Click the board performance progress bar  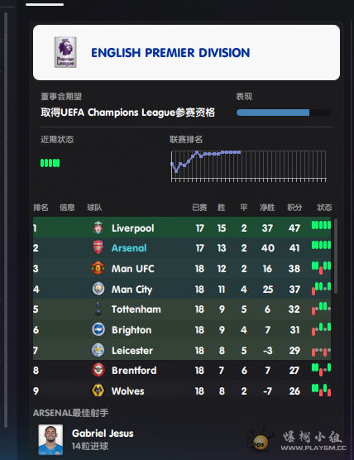pos(284,113)
